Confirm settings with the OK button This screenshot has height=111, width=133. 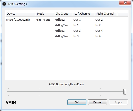click(77, 102)
